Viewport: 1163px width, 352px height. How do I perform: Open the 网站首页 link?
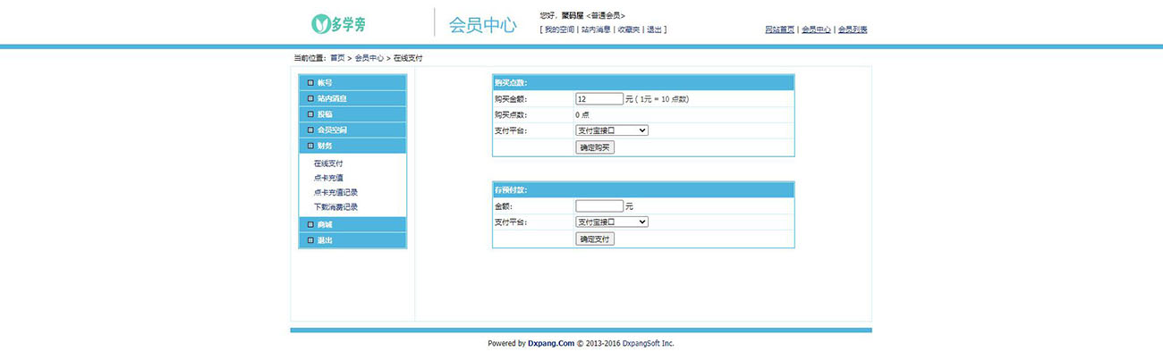[780, 29]
